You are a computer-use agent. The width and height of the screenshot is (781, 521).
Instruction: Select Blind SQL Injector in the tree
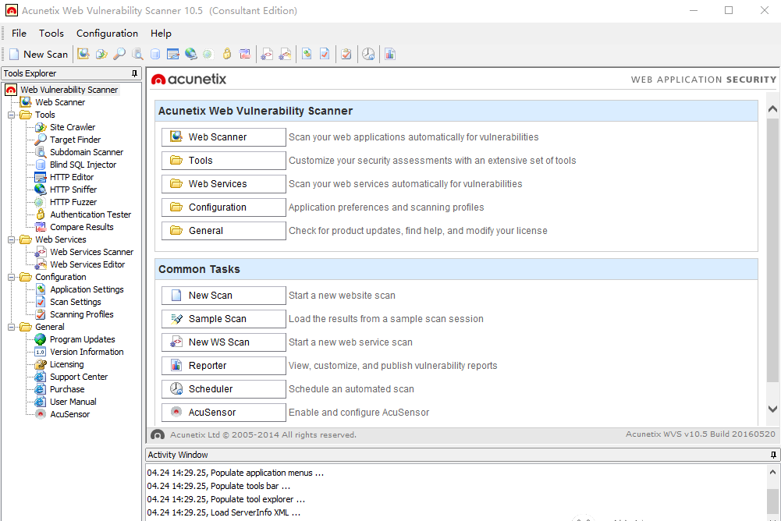pyautogui.click(x=83, y=165)
